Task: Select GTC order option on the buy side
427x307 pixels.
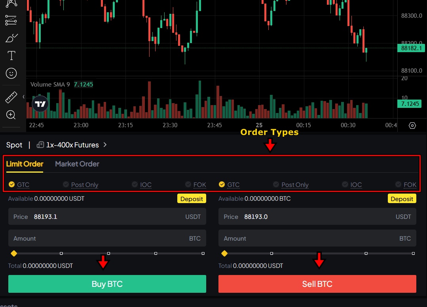Action: coord(19,185)
